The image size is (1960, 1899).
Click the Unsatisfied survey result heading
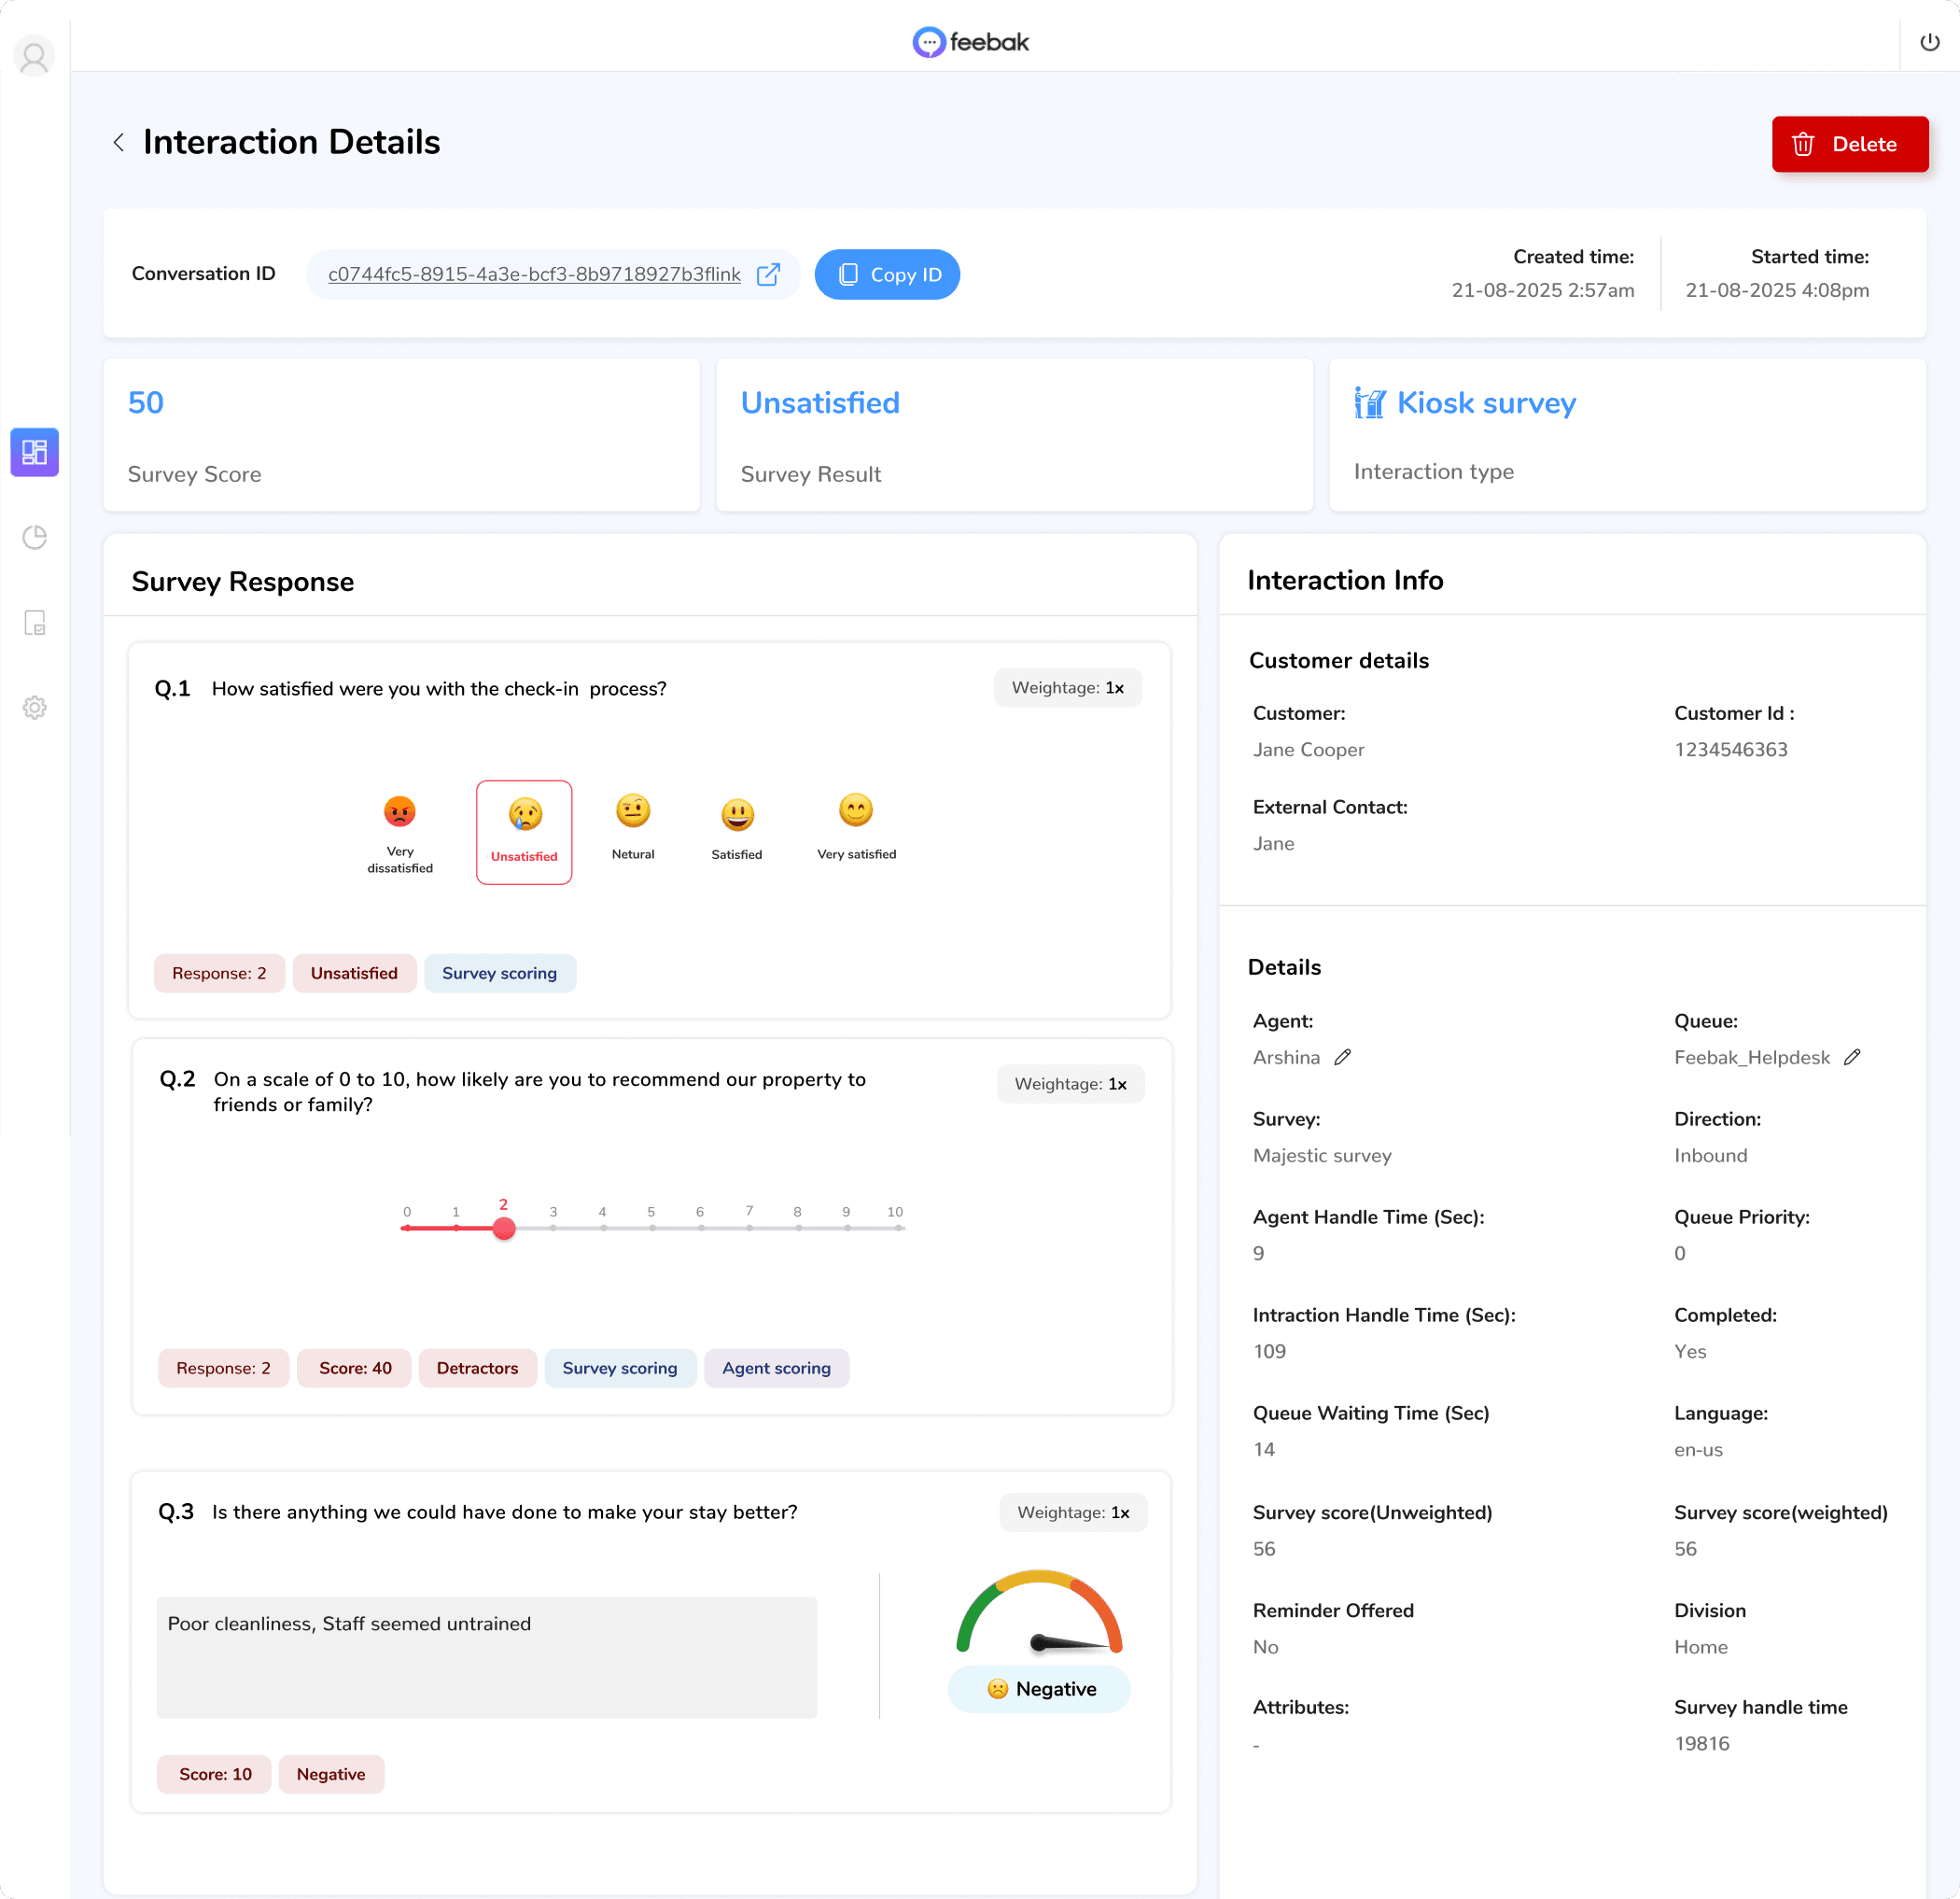820,402
